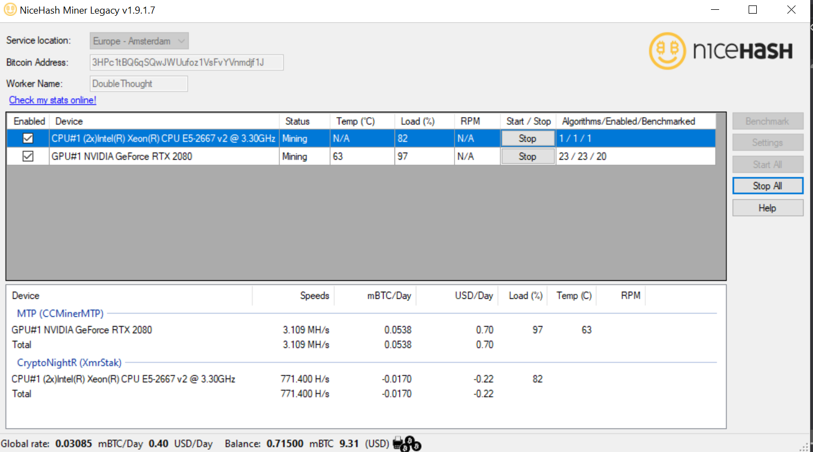
Task: Click the Bitcoin Address input field
Action: tap(187, 62)
